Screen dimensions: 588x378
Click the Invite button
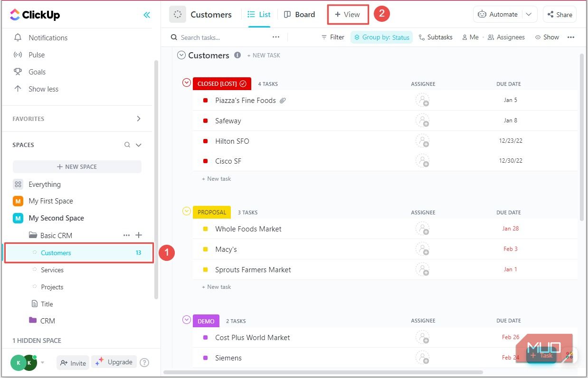(73, 363)
